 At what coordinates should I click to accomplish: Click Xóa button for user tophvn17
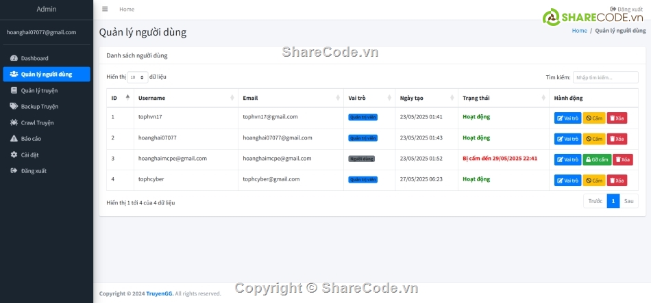tap(617, 118)
